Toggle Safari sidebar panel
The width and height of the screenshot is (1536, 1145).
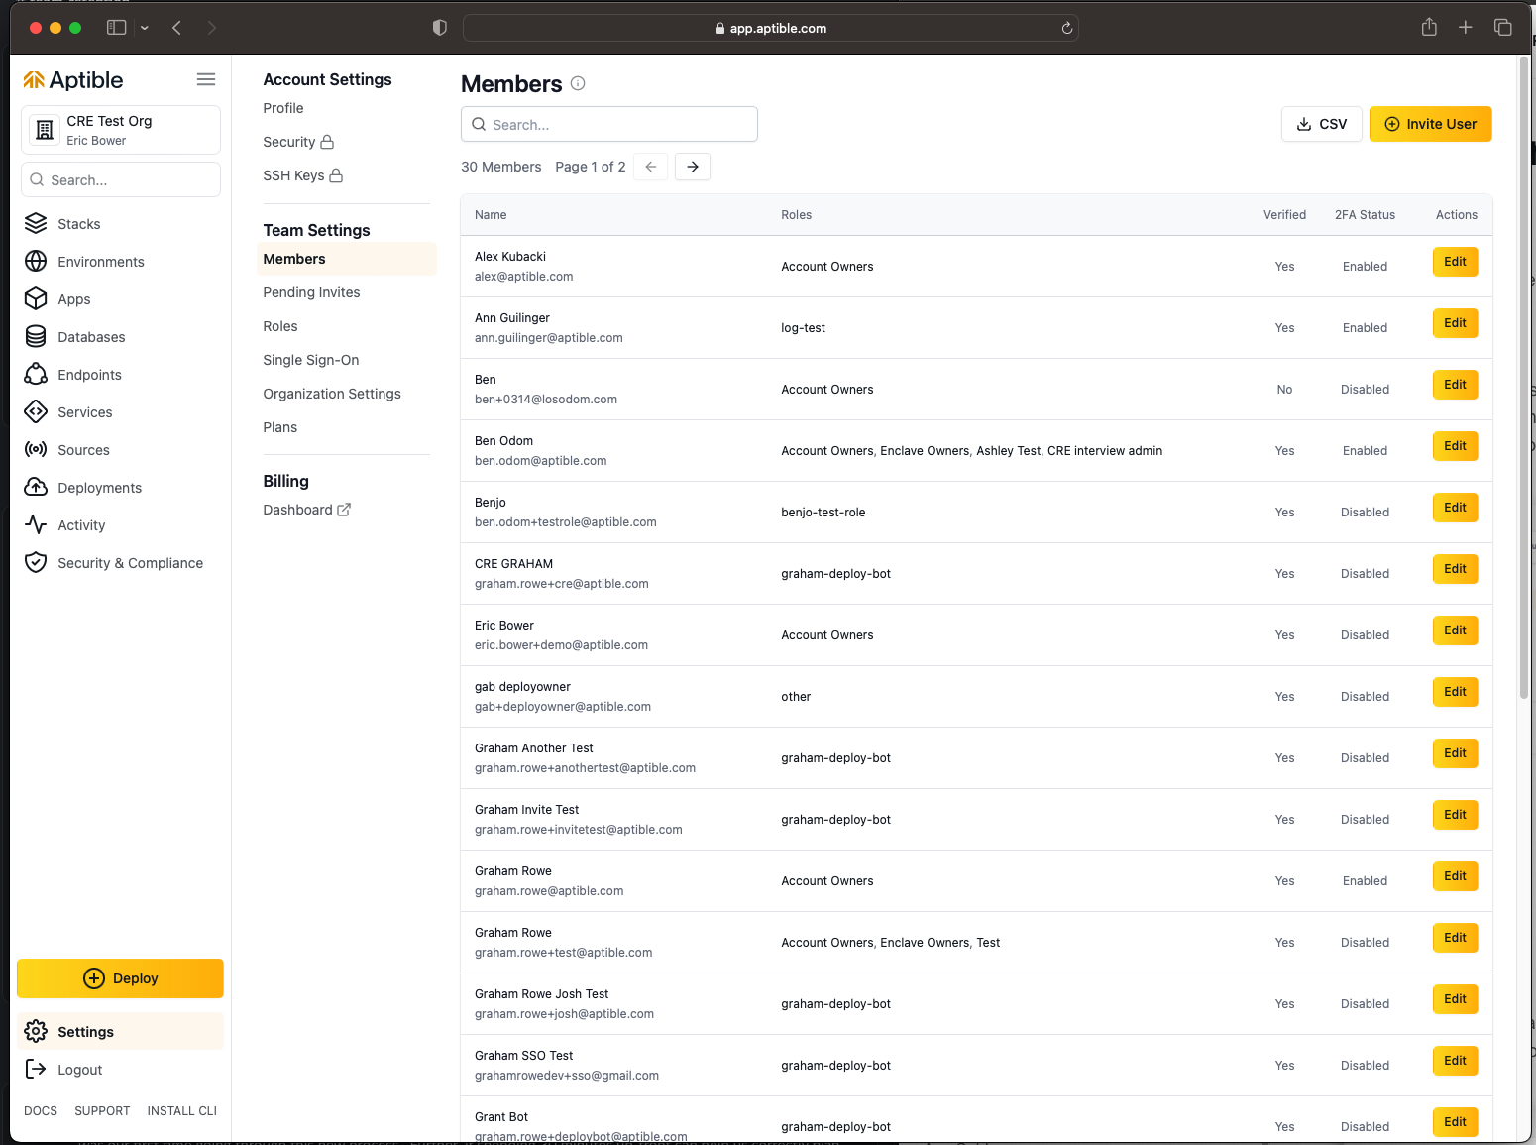117,28
